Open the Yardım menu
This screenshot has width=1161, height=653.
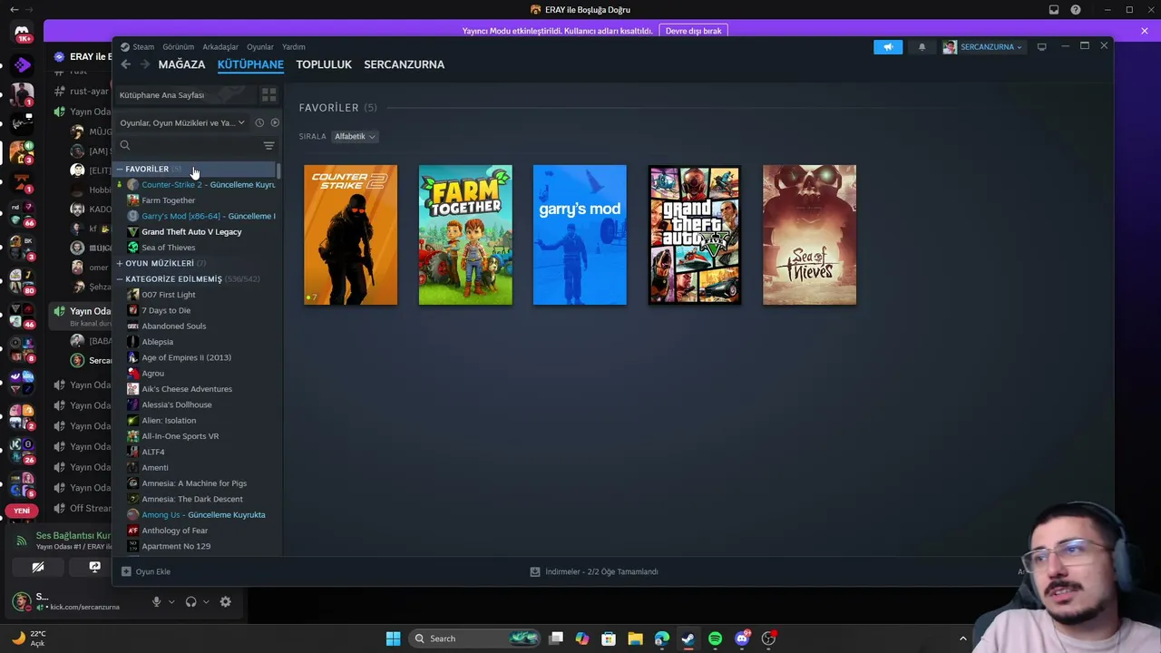[x=294, y=47]
